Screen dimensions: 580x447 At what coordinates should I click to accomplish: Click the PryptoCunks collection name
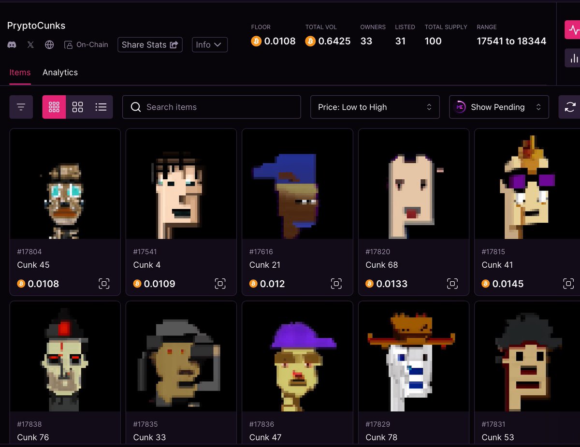tap(36, 26)
